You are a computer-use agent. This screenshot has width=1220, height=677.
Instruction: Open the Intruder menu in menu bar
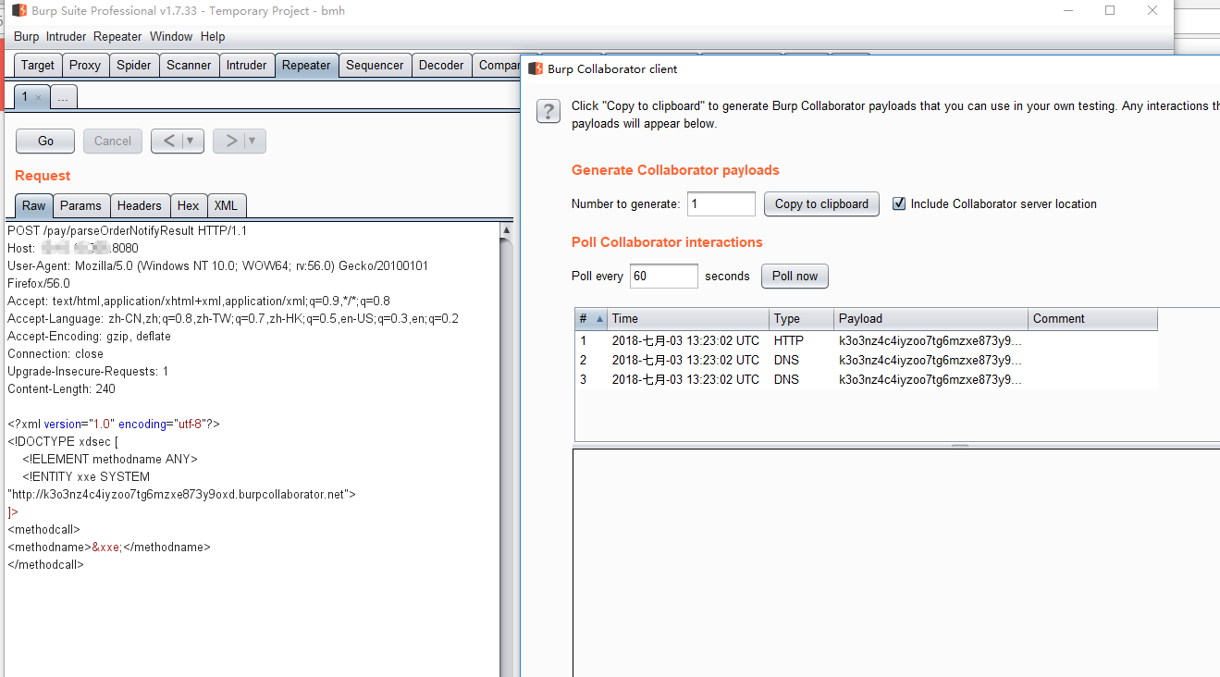66,37
